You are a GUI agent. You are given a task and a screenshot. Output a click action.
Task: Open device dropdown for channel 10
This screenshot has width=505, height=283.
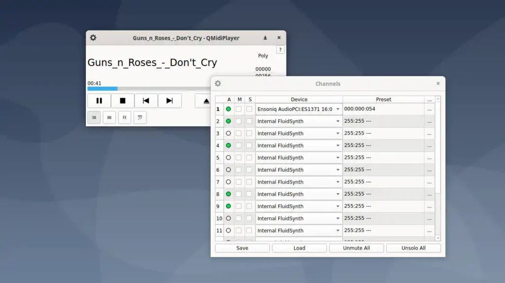tap(299, 218)
